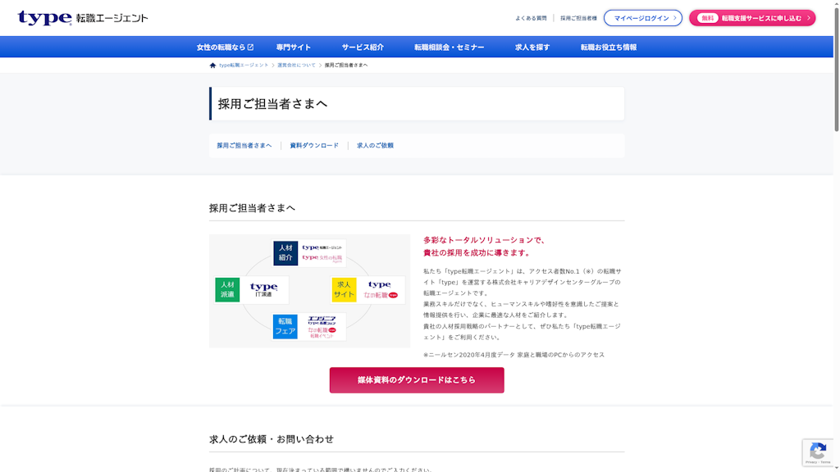Open the サービス紹介 menu
The width and height of the screenshot is (840, 472).
click(363, 48)
